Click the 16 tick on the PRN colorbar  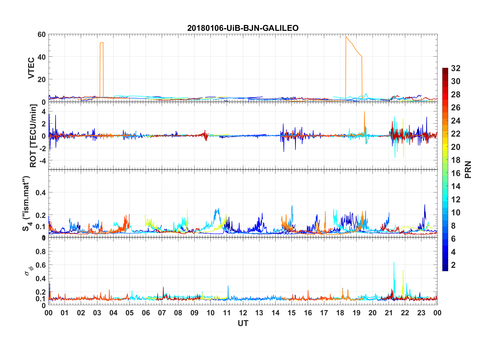click(x=456, y=173)
